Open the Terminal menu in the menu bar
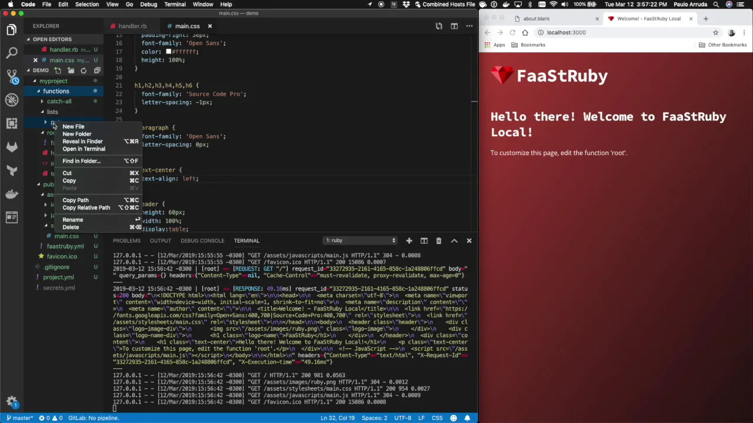753x423 pixels. click(175, 4)
